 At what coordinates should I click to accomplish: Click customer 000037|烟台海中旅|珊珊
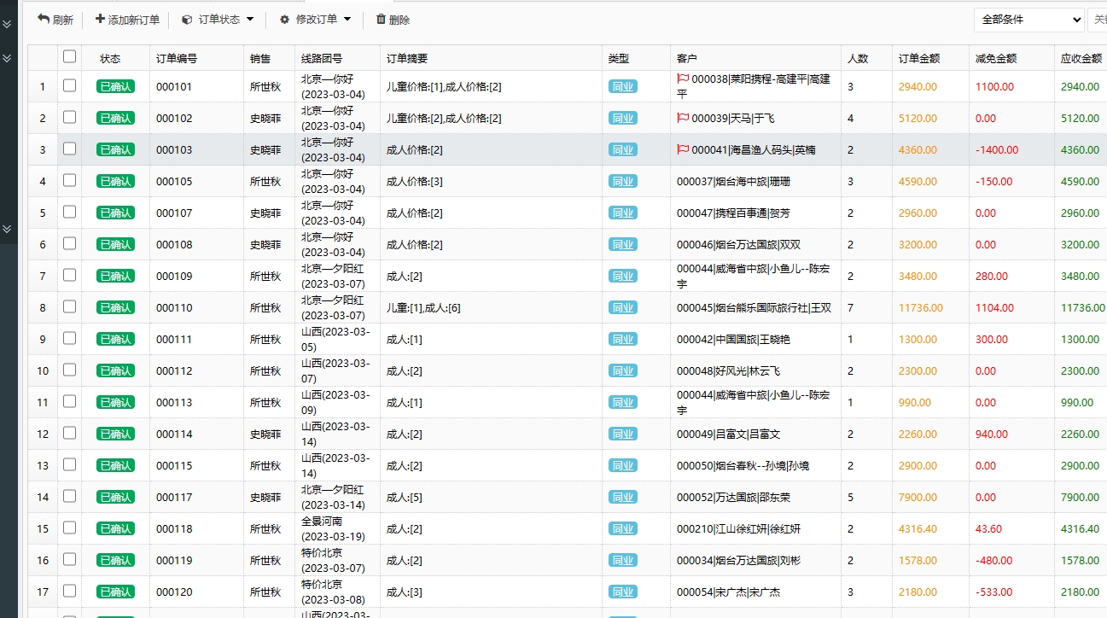pos(733,181)
